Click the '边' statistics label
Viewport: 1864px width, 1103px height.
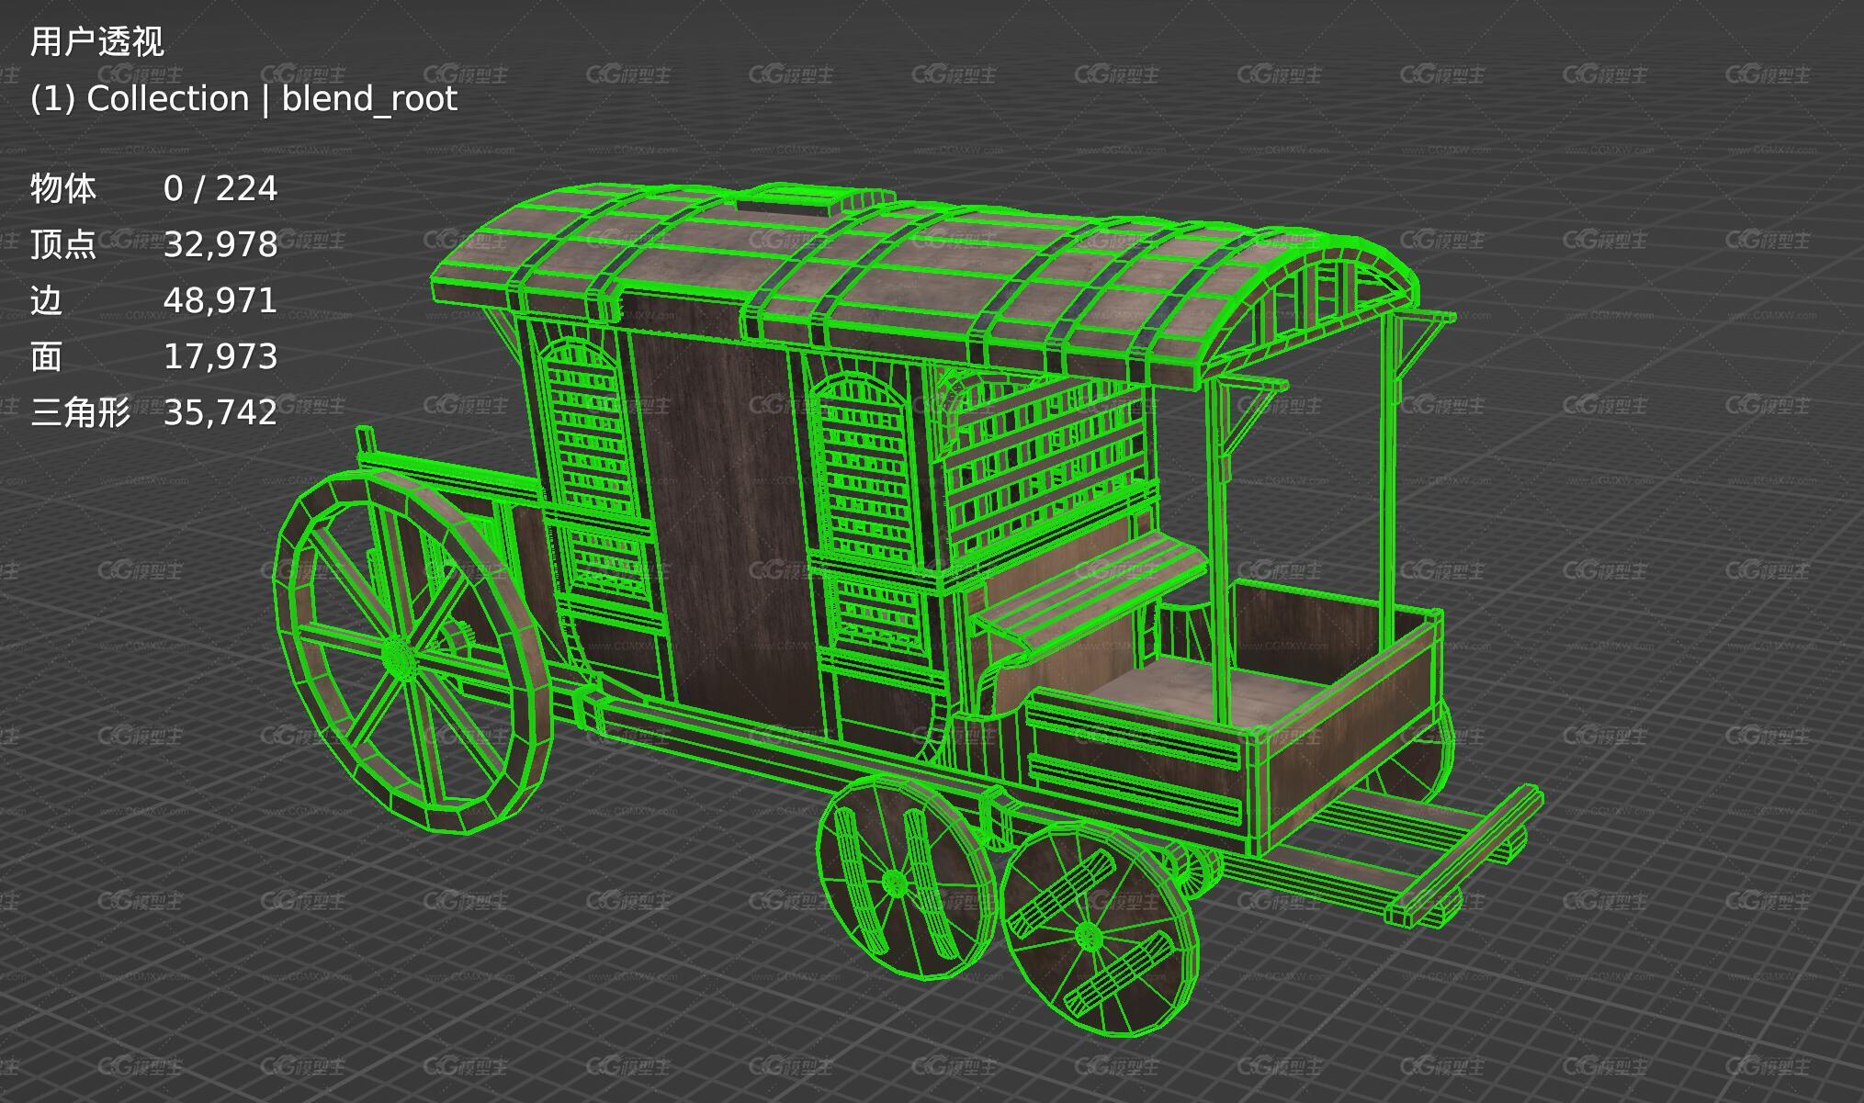pos(46,300)
